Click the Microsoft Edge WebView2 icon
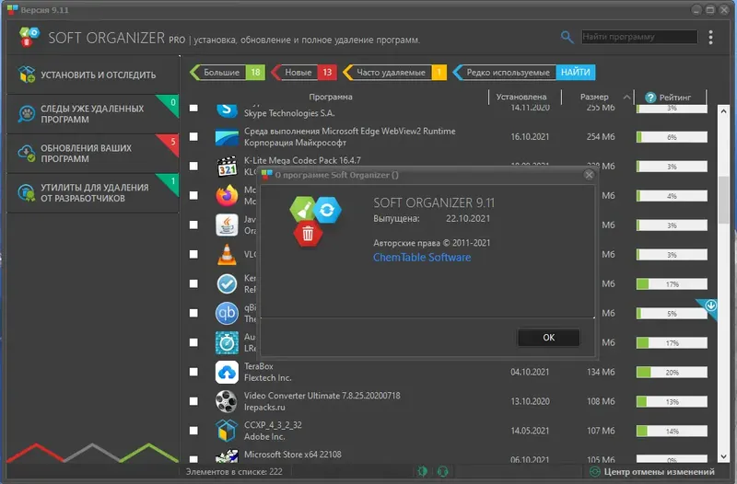737x484 pixels. 227,137
